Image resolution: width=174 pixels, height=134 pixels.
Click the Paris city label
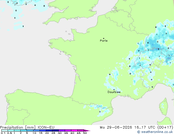tap(104, 41)
